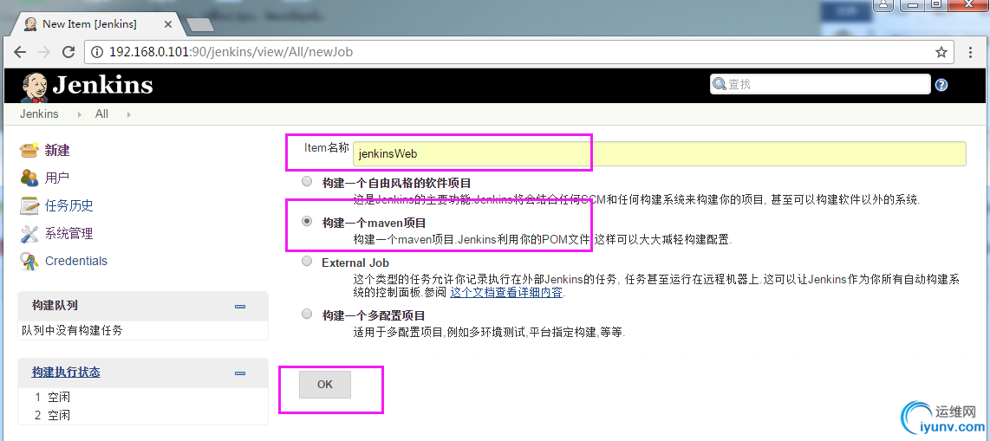Image resolution: width=990 pixels, height=441 pixels.
Task: Expand breadcrumb arrow after Jenkins
Action: point(80,115)
